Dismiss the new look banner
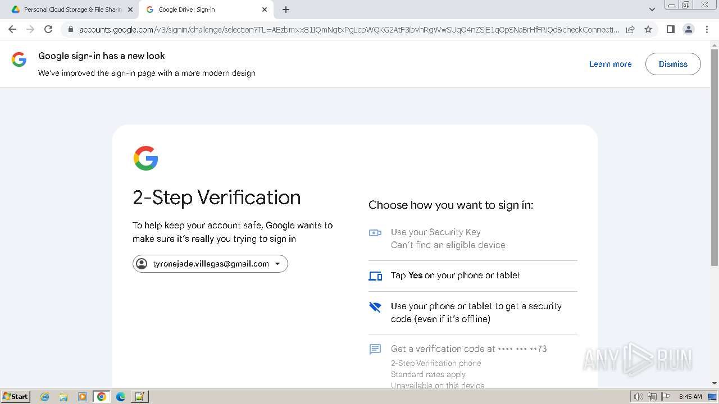Image resolution: width=719 pixels, height=404 pixels. pos(673,64)
